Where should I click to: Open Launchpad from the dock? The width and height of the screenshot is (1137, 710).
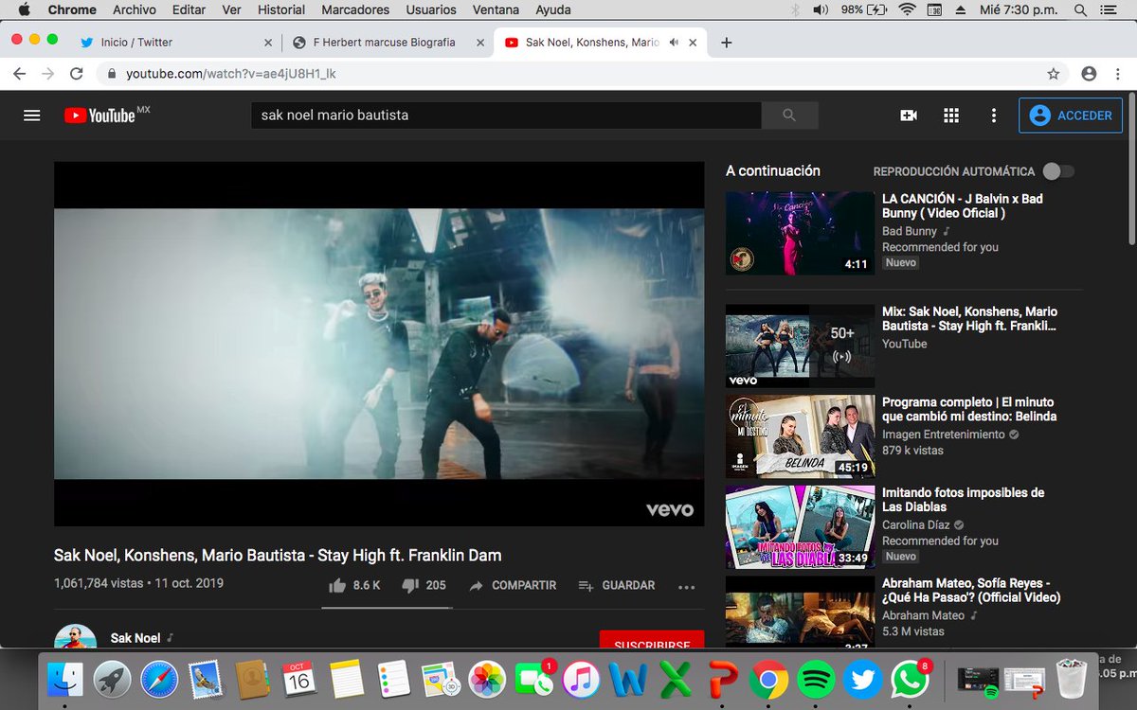(112, 680)
